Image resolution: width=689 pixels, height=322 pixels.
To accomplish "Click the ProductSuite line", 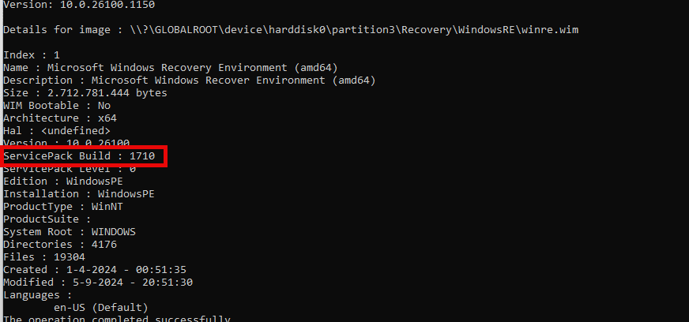I will pyautogui.click(x=47, y=219).
